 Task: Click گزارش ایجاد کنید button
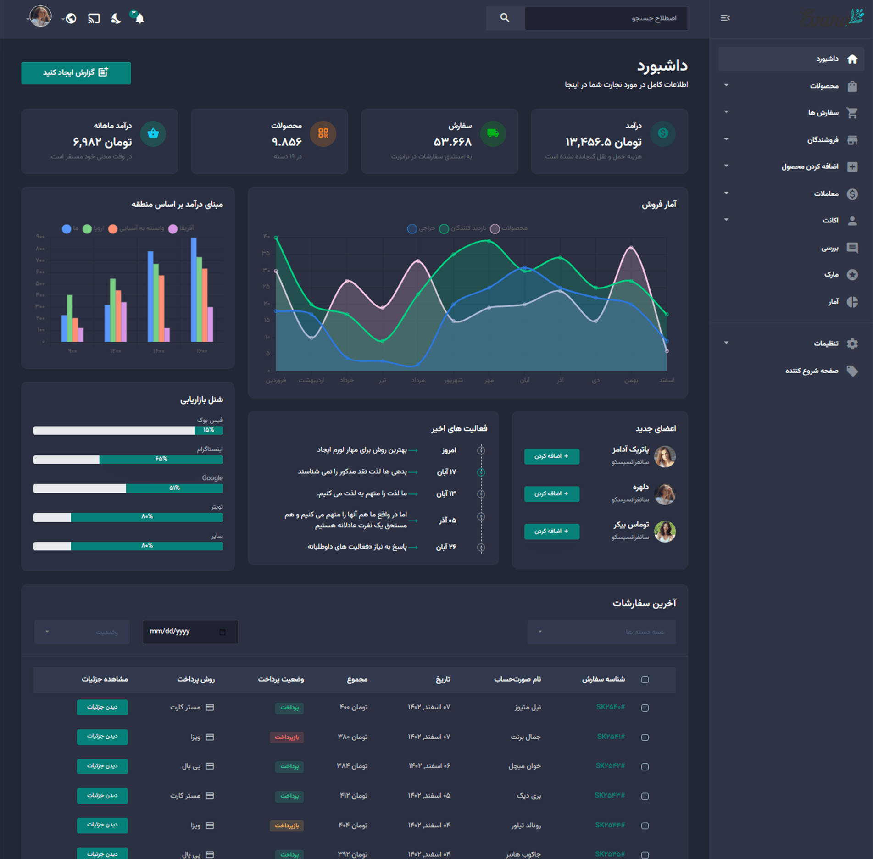[76, 73]
